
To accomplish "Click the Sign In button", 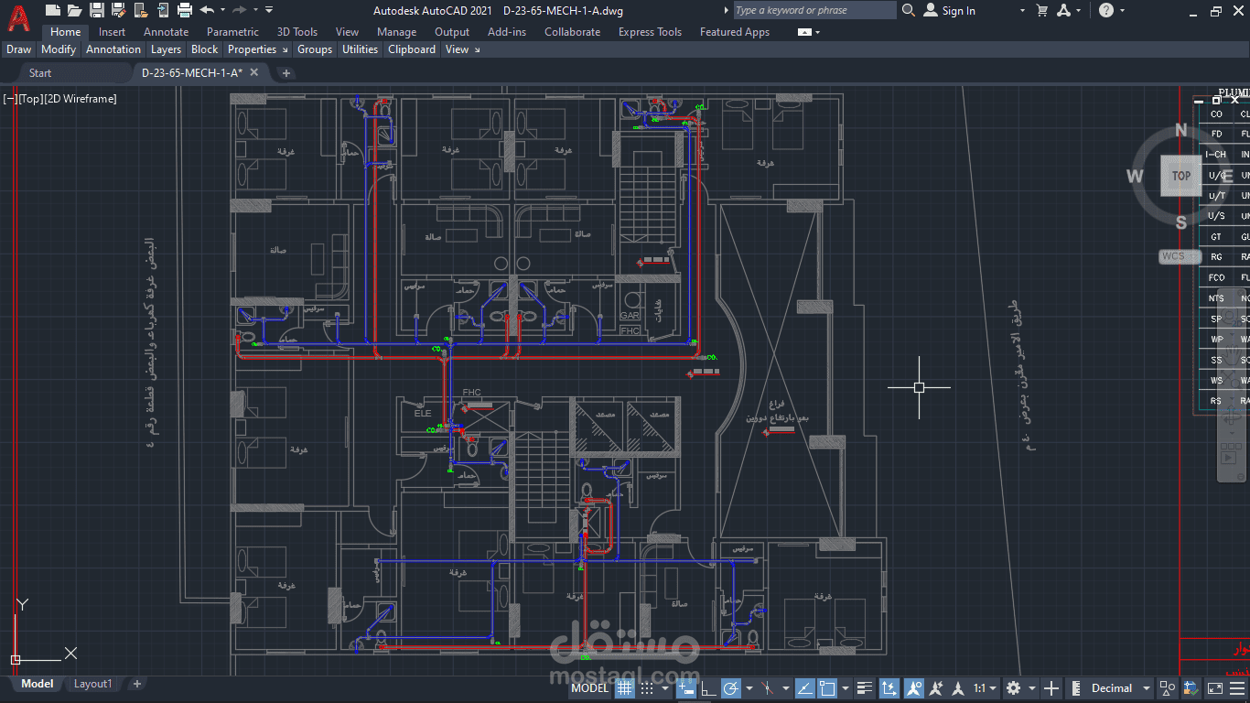I will click(x=950, y=10).
